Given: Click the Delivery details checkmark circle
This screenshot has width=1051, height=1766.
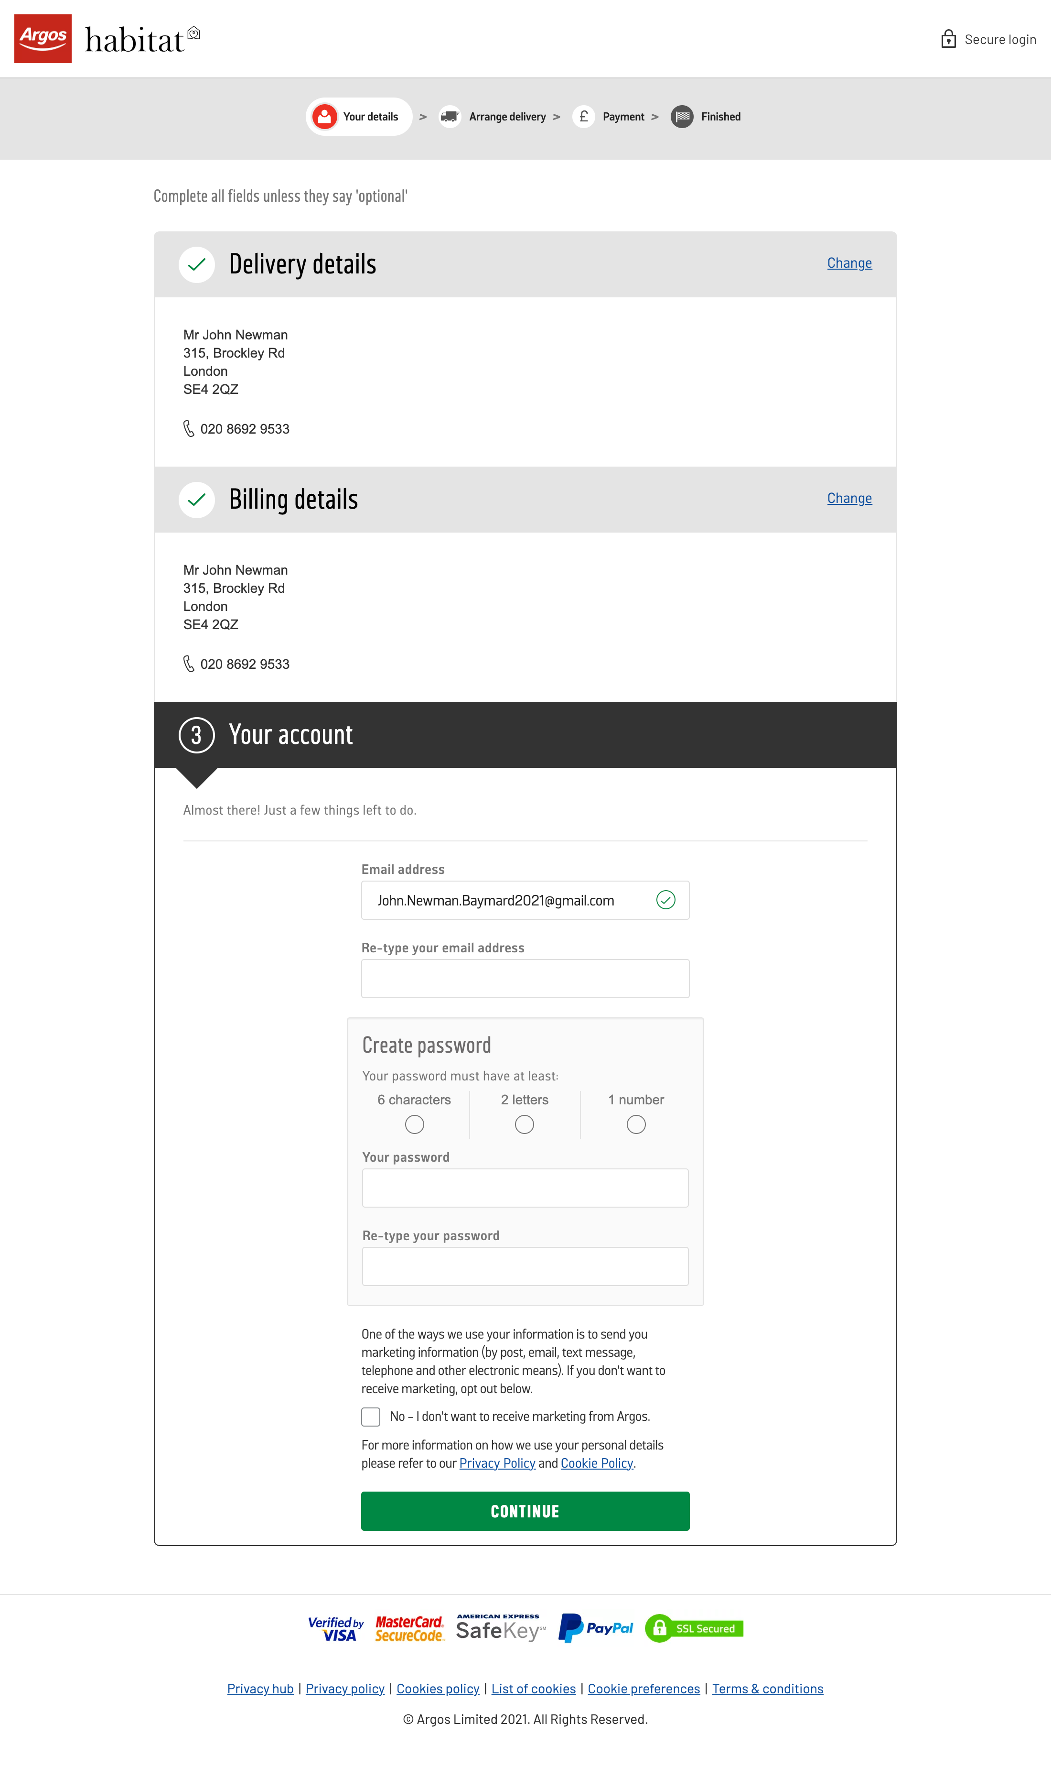Looking at the screenshot, I should (x=196, y=263).
